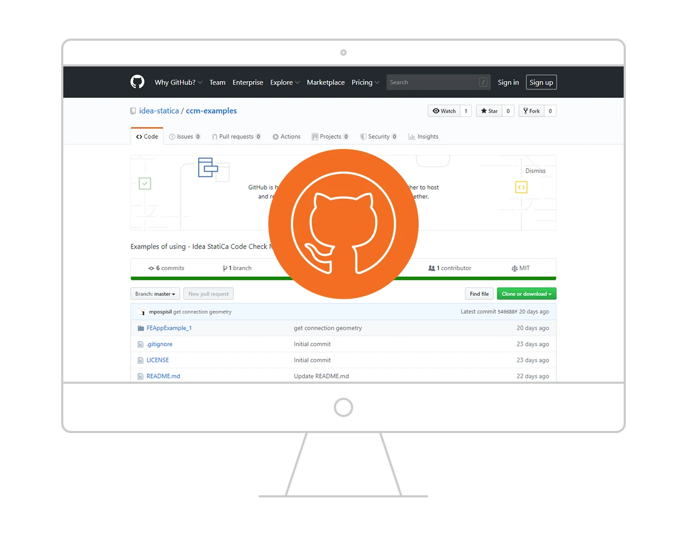
Task: View the 6 commits list
Action: pos(170,268)
